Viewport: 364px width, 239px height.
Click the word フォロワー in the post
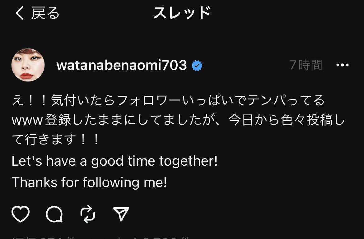[x=149, y=100]
